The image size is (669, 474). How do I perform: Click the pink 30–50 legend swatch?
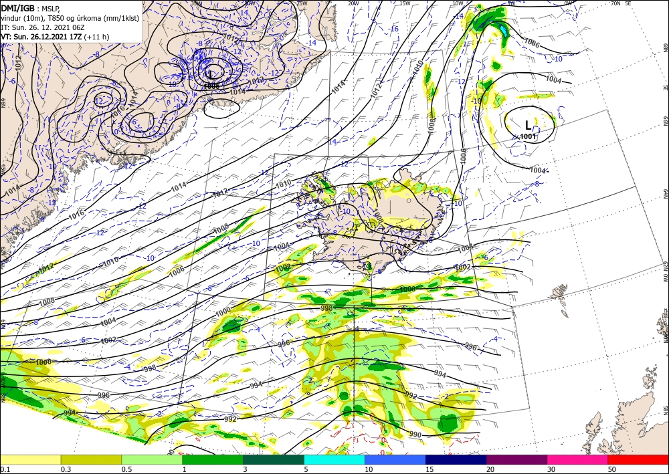point(578,460)
